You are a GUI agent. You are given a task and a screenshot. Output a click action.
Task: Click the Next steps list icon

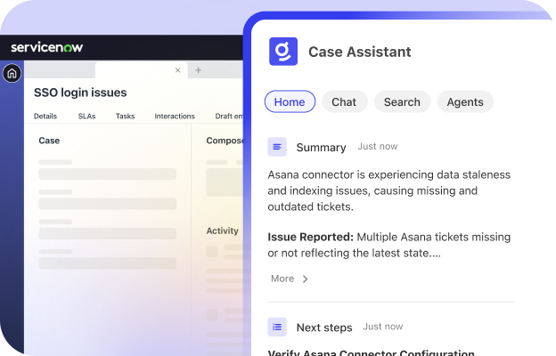click(x=277, y=327)
